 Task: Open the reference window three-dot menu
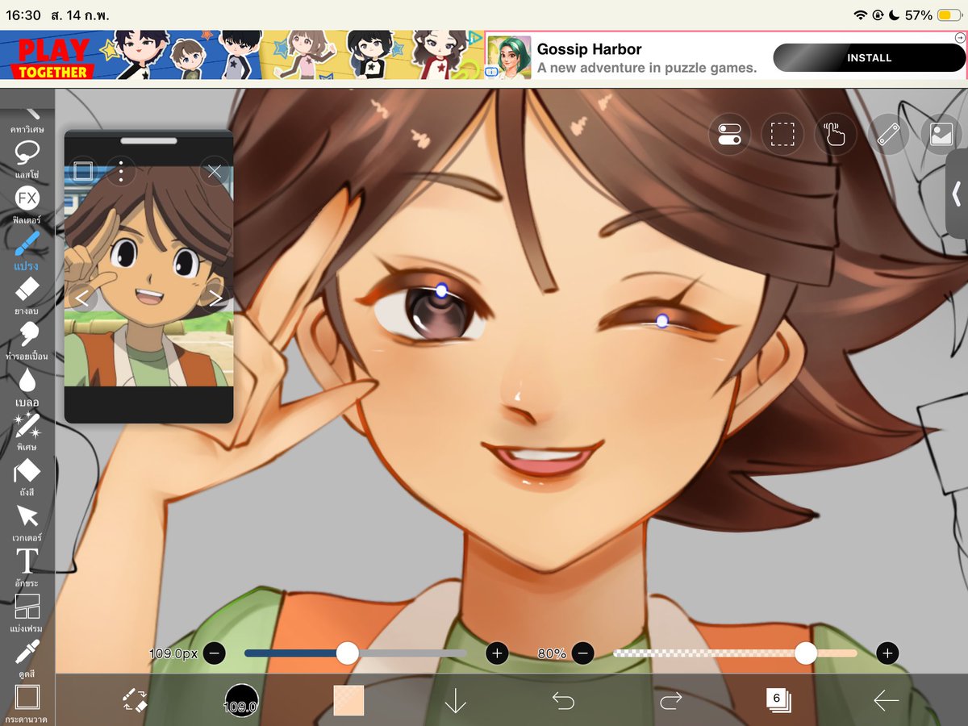pos(121,171)
